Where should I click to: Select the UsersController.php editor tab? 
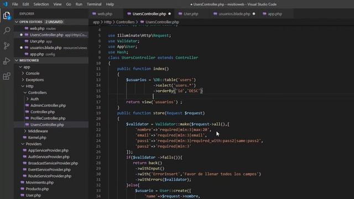tap(149, 14)
